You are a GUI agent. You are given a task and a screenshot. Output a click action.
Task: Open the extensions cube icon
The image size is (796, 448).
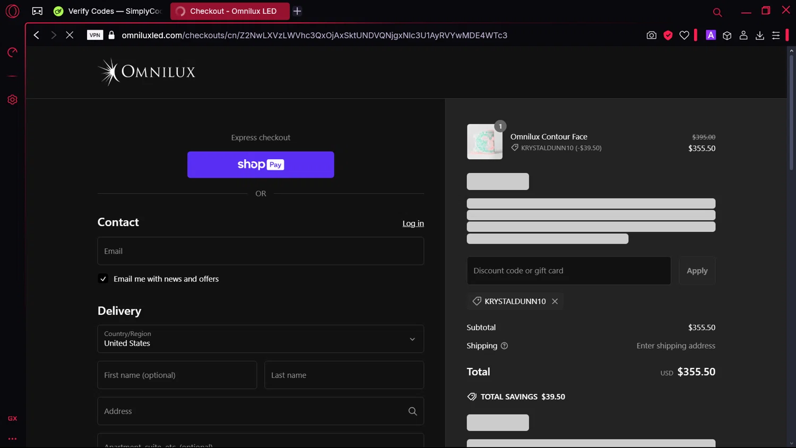[x=727, y=35]
